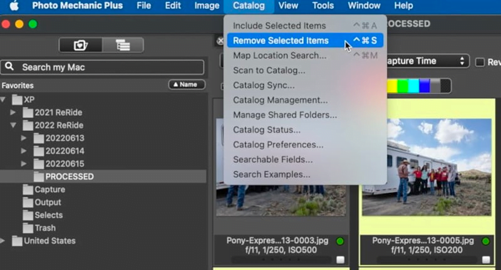Viewport: 501px width, 270px height.
Task: Click the Search my Mac field
Action: 102,68
